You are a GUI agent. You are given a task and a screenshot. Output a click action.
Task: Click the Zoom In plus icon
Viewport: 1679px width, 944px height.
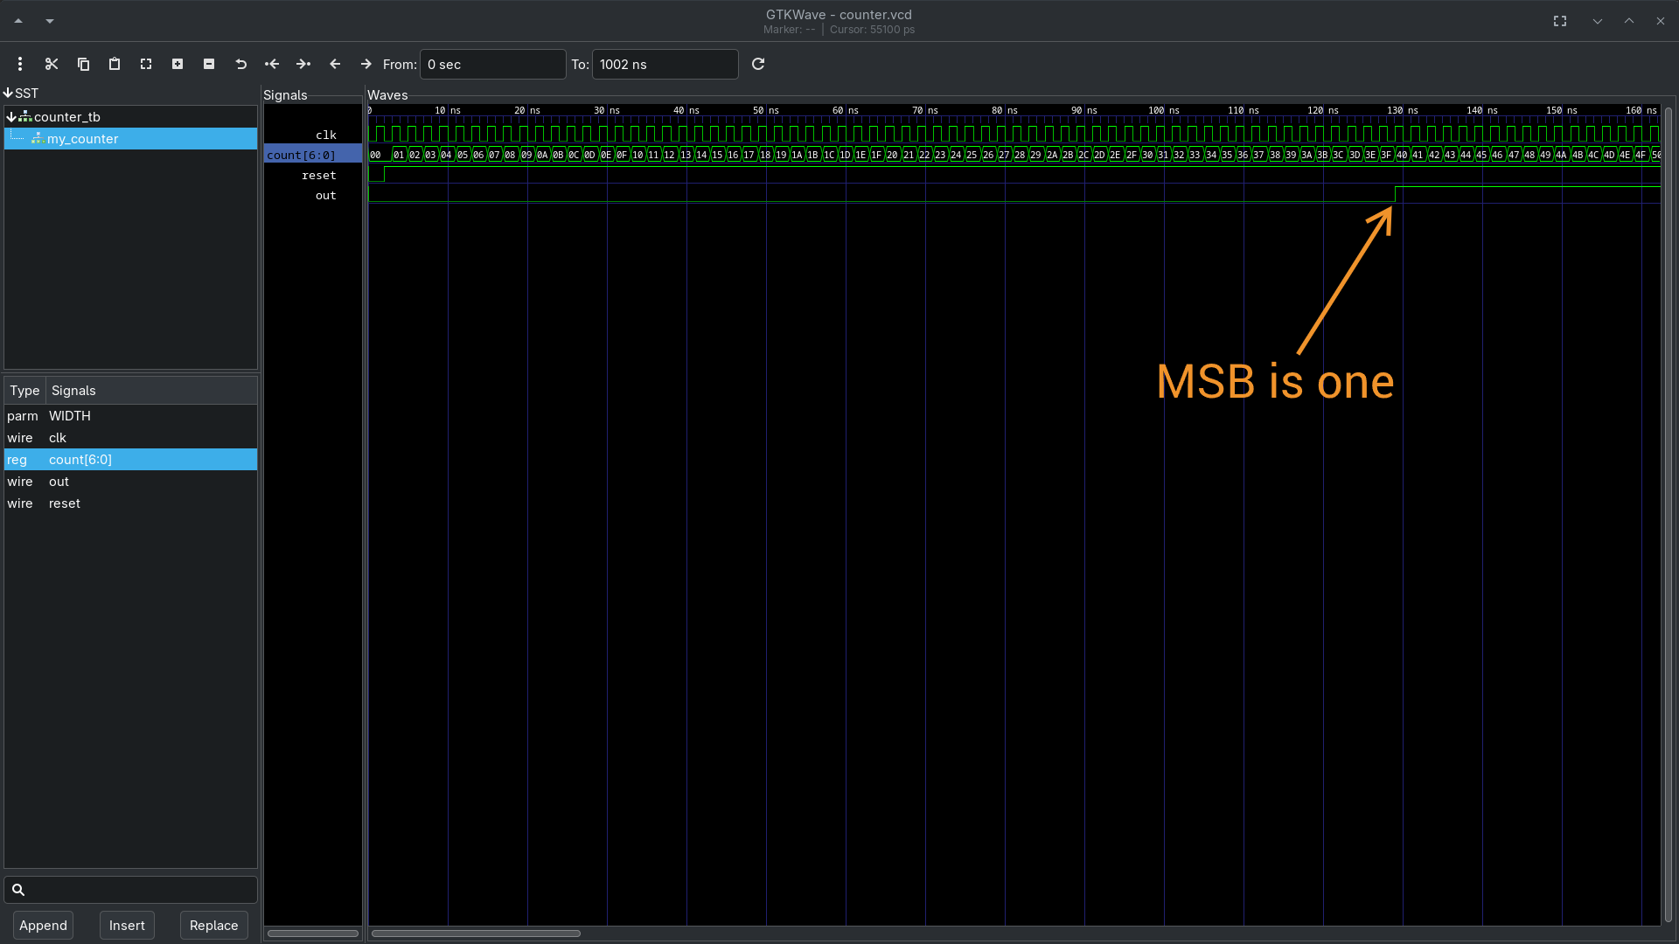click(178, 64)
